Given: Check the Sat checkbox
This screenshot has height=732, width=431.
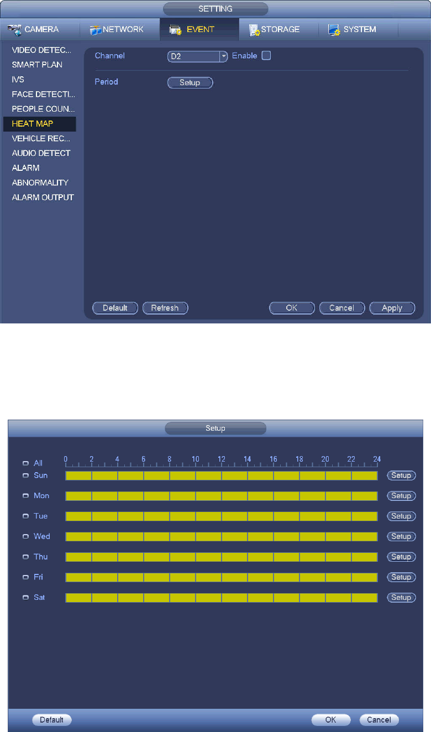Looking at the screenshot, I should 26,598.
